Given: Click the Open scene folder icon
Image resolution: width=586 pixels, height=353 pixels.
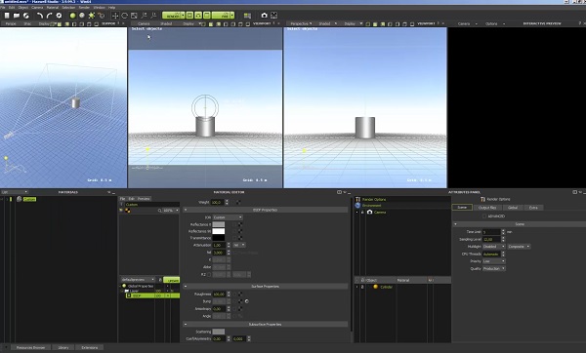Looking at the screenshot, I should click(x=17, y=16).
